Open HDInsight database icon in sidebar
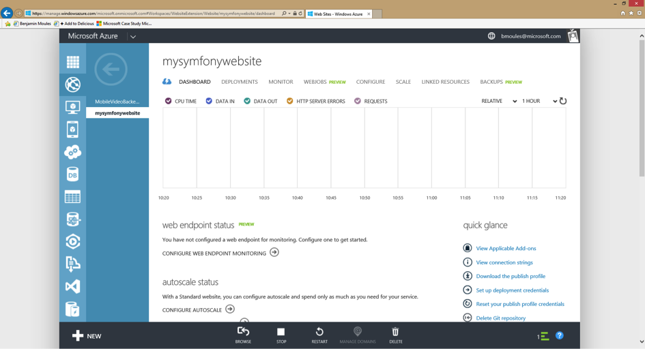The height and width of the screenshot is (349, 645). pyautogui.click(x=73, y=219)
